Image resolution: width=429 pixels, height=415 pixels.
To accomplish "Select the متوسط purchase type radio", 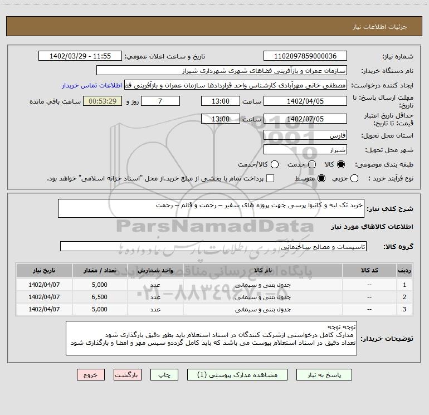I will click(x=321, y=178).
